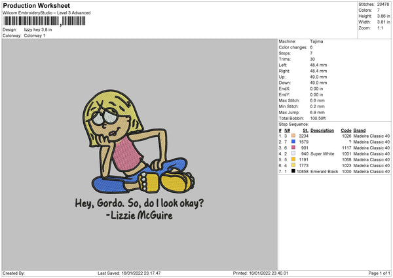Image resolution: width=393 pixels, height=278 pixels.
Task: Click the Width value 3.81 in
Action: 383,22
